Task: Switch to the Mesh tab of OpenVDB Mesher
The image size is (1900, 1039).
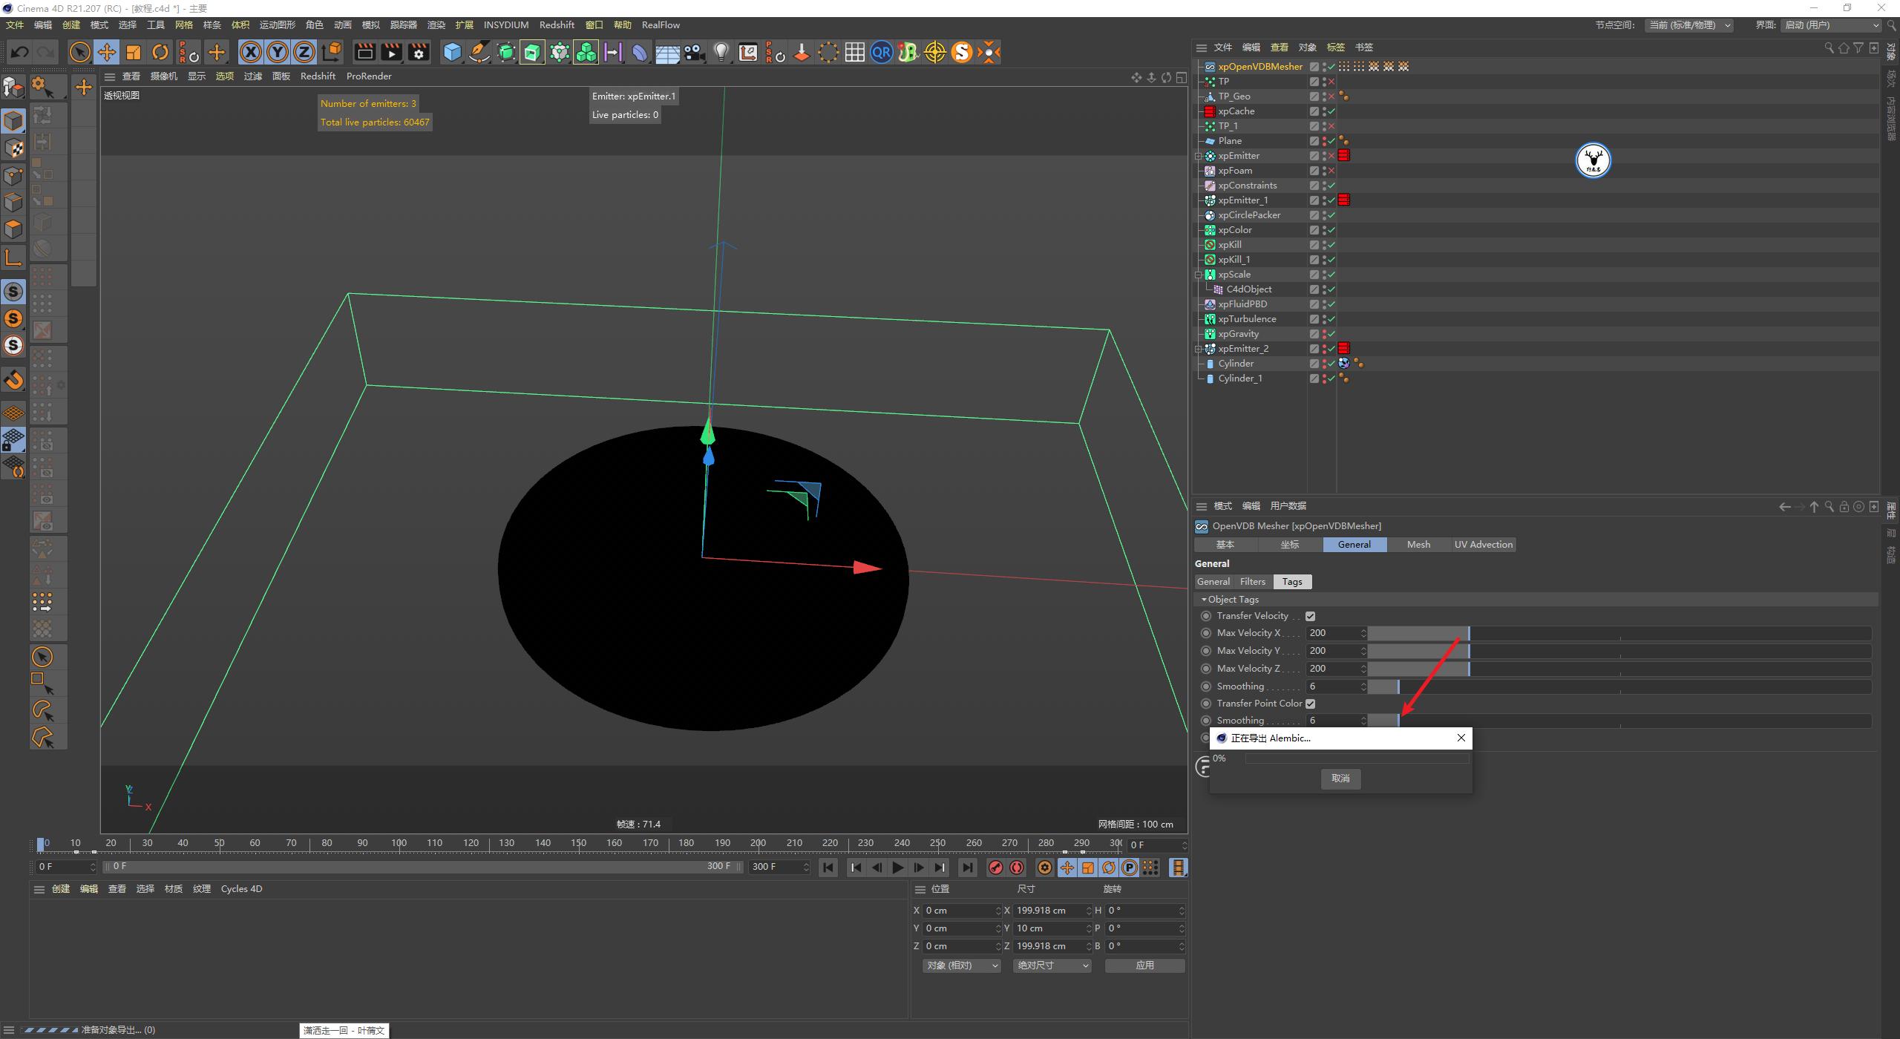Action: pos(1417,544)
